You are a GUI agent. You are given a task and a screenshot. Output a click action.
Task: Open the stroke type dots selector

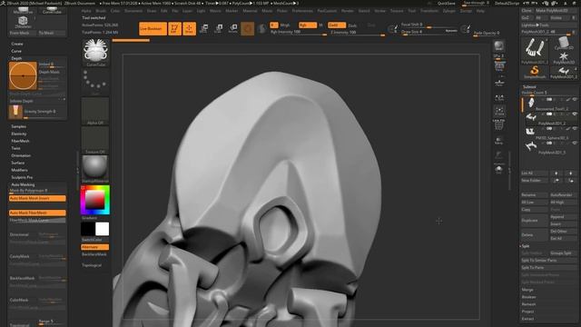[x=95, y=81]
